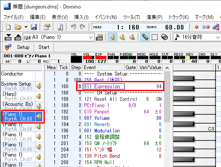Open the 演奏(P) menu

point(154,17)
